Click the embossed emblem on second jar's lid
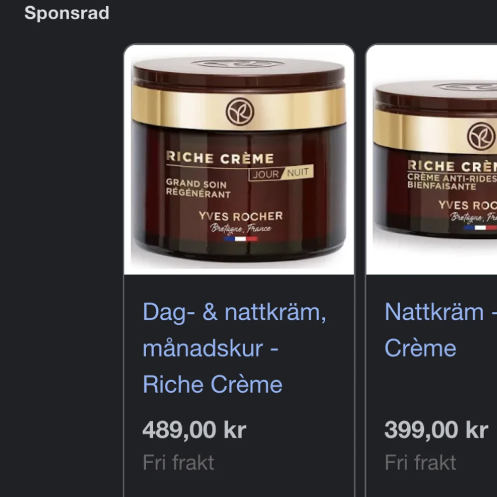Viewport: 497px width, 497px height. click(x=465, y=87)
